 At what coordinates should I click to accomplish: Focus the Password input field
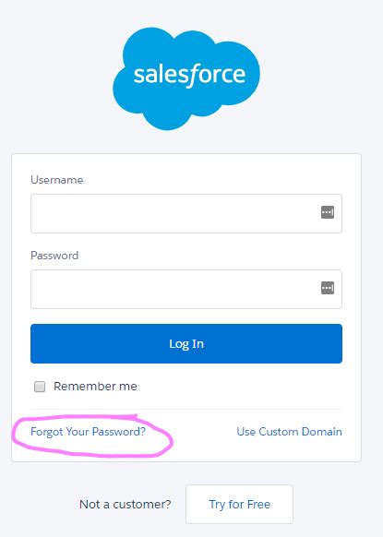[186, 289]
